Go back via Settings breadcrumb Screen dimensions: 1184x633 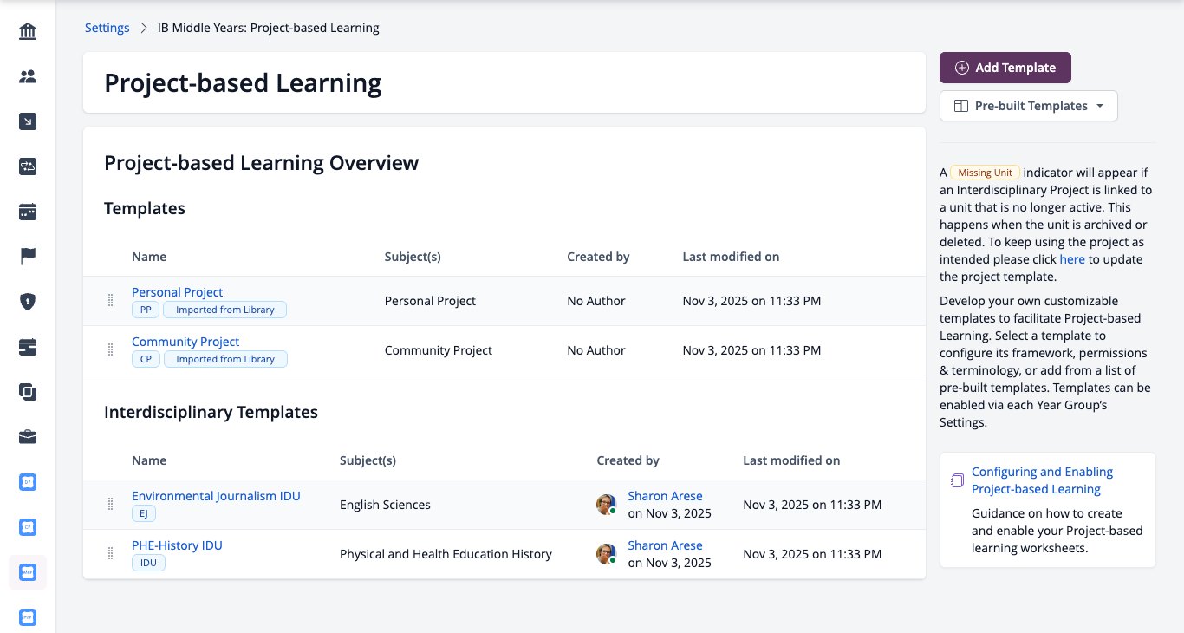coord(107,28)
